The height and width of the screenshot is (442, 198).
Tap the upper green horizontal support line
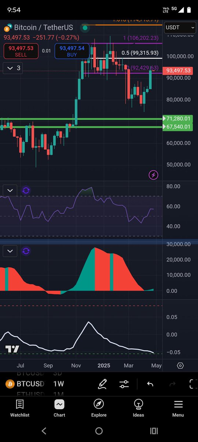click(81, 119)
